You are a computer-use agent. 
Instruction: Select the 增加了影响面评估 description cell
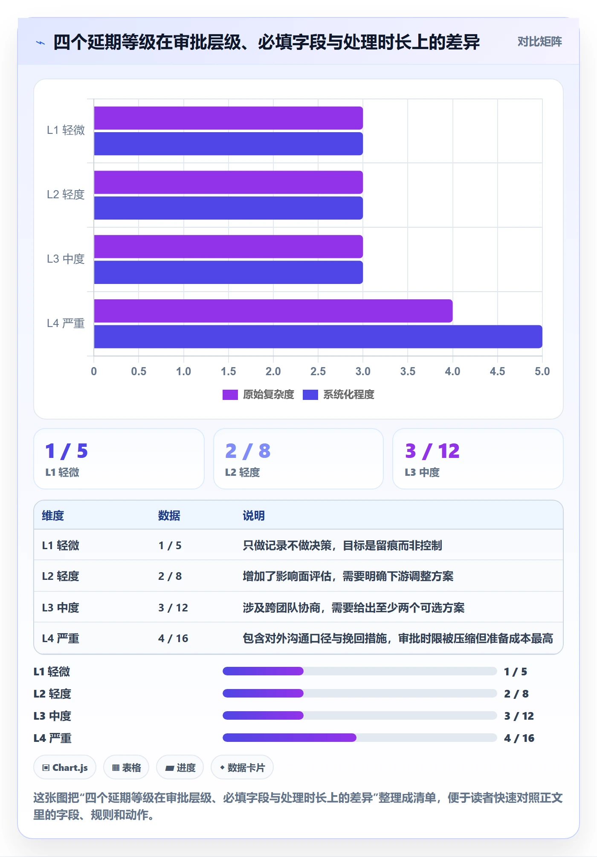(348, 576)
